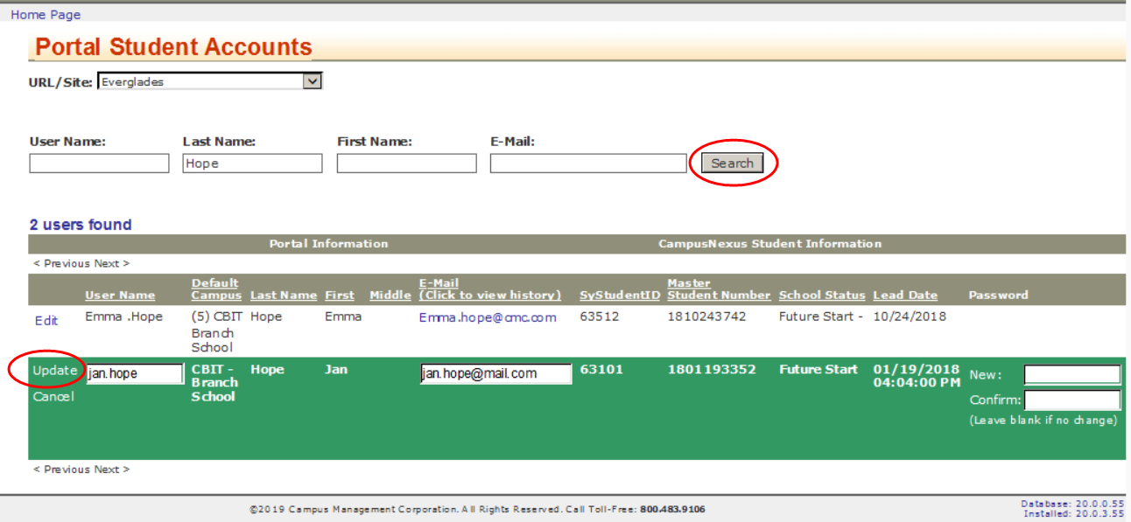
Task: Click the Search button
Action: pos(732,163)
